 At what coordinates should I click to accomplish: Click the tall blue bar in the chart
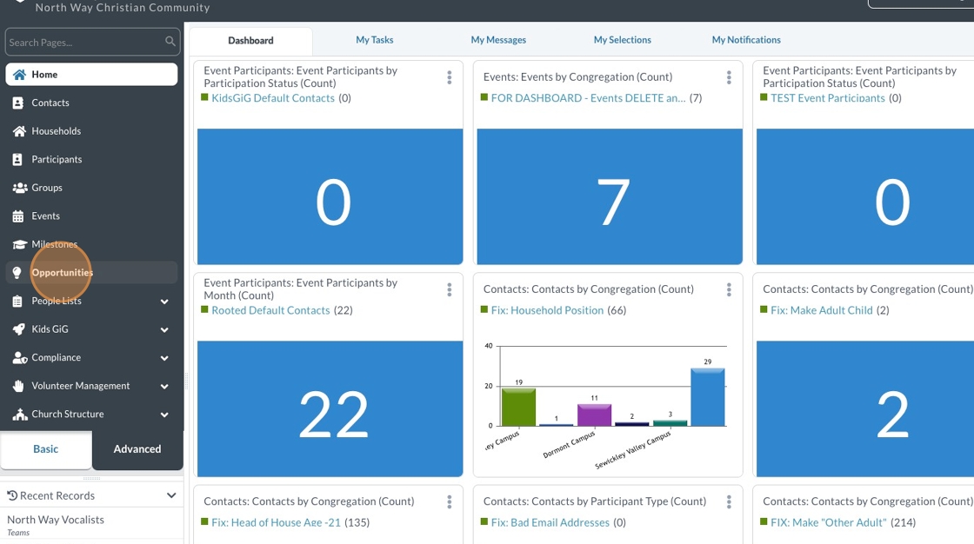pos(708,397)
